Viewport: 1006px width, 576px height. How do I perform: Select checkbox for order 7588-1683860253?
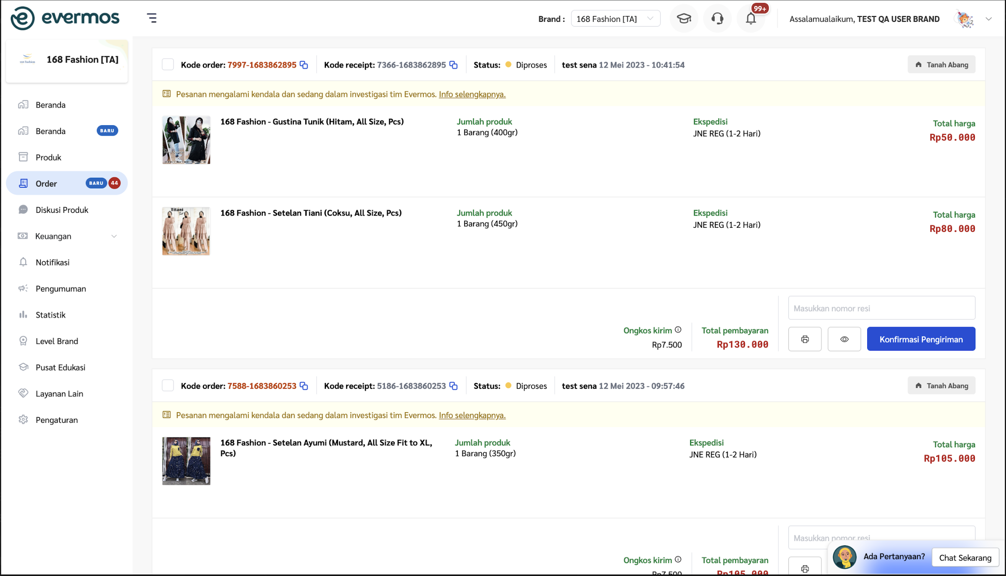point(168,385)
